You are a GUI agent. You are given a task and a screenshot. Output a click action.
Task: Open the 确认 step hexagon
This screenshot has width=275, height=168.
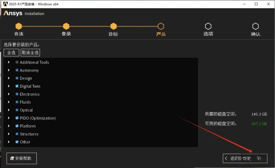256,26
